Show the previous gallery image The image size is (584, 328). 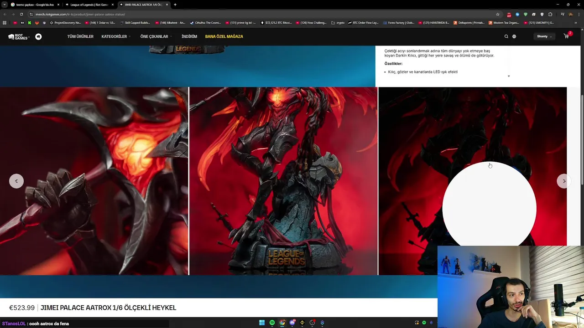16,181
